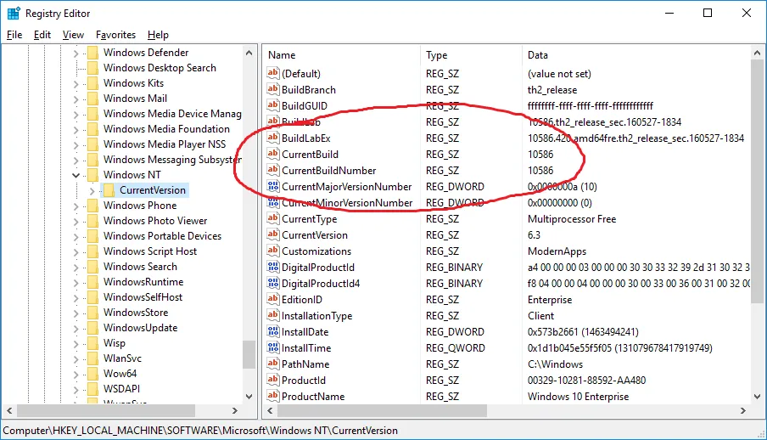Screen dimensions: 767x440
Task: Select the CurrentVersion value named 6.3
Action: (315, 235)
